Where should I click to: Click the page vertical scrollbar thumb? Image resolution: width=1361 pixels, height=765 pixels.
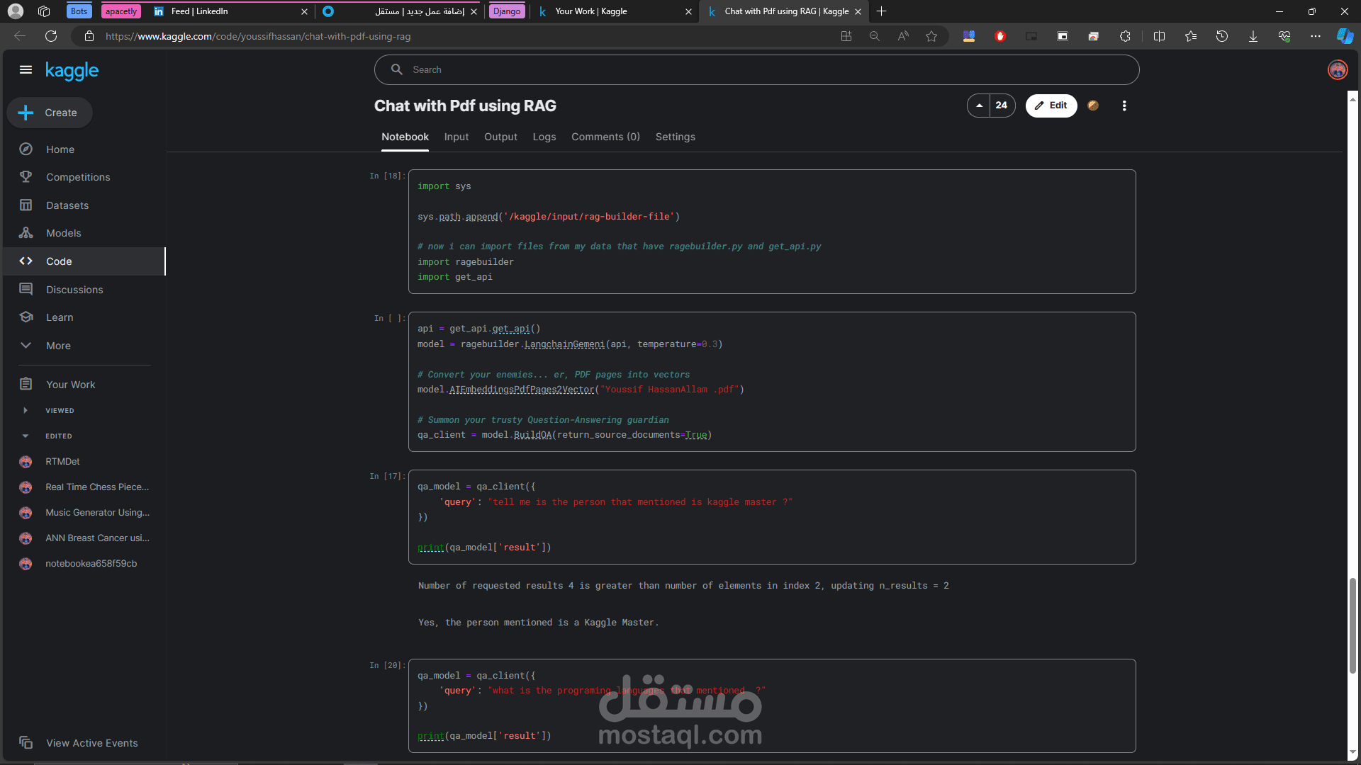coord(1352,625)
